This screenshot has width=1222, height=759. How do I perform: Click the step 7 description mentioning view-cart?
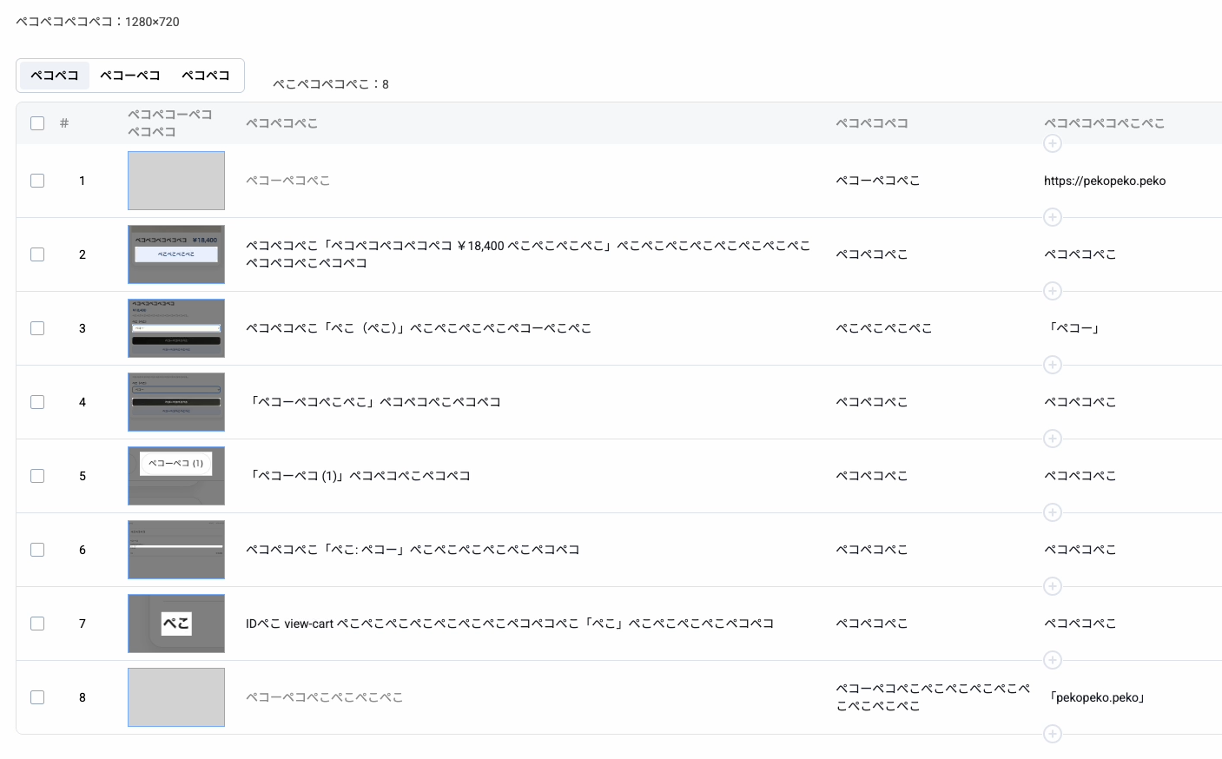[x=509, y=624]
